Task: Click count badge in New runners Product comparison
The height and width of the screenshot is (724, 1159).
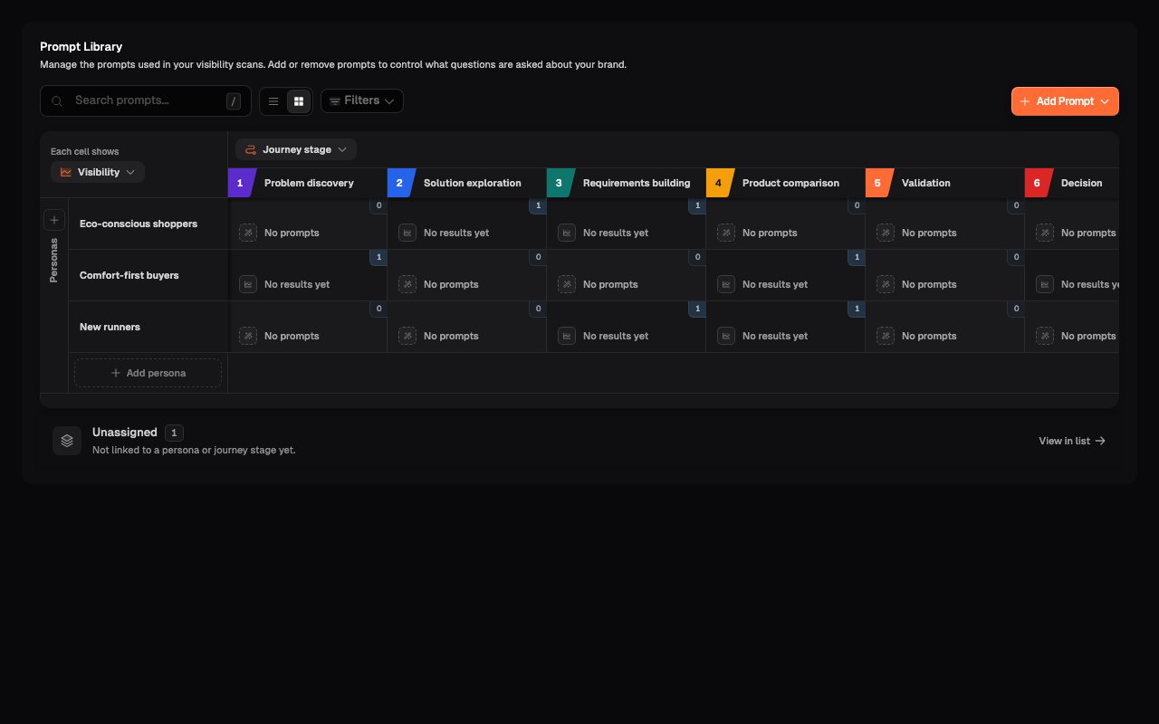Action: [857, 310]
